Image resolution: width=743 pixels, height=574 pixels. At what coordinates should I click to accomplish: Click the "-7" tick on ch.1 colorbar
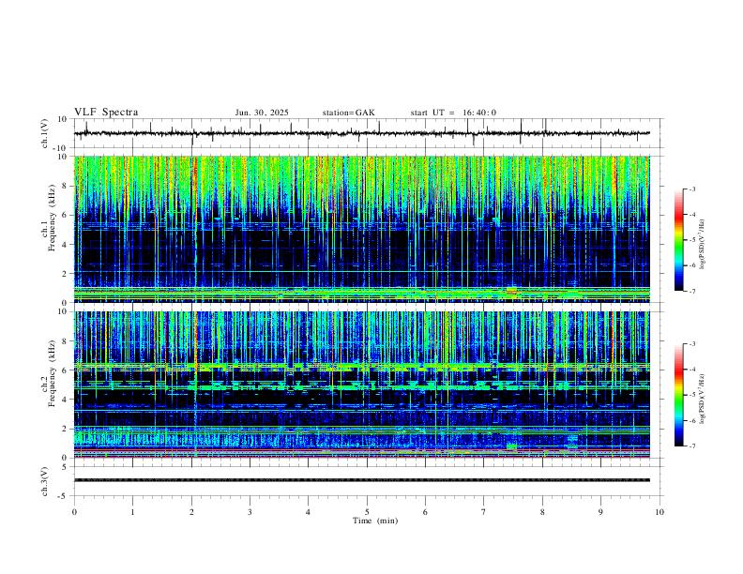click(691, 291)
